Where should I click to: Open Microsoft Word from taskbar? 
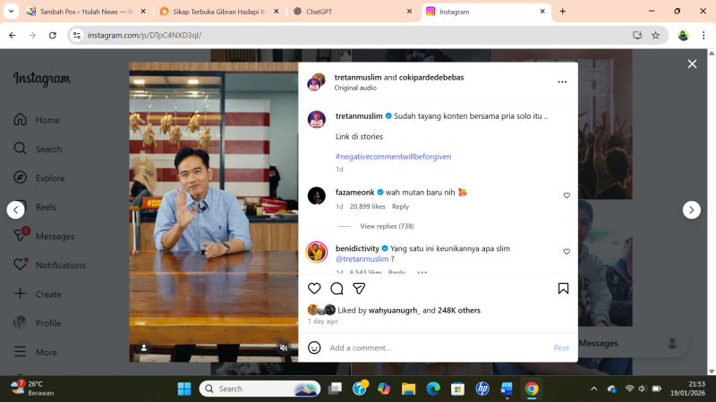(x=507, y=389)
